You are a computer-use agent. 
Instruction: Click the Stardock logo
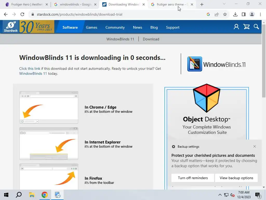11,27
